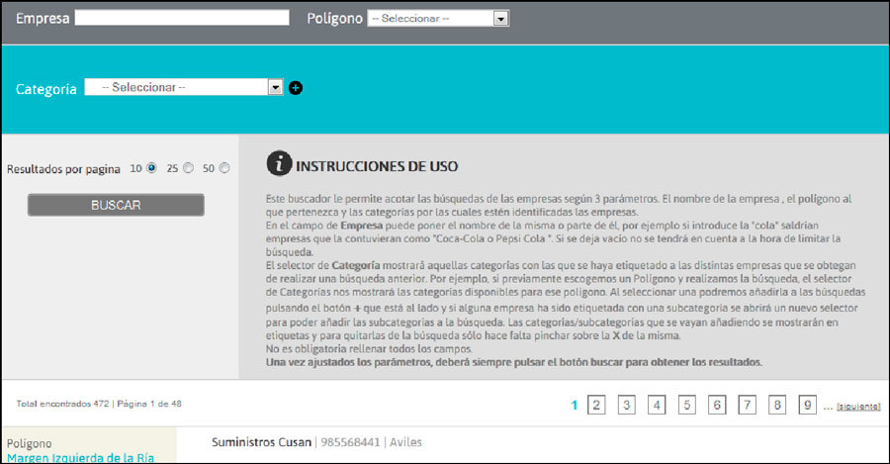Go to results page 7

coord(747,405)
